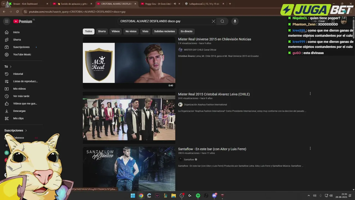Open Chrome from the taskbar

pyautogui.click(x=141, y=196)
